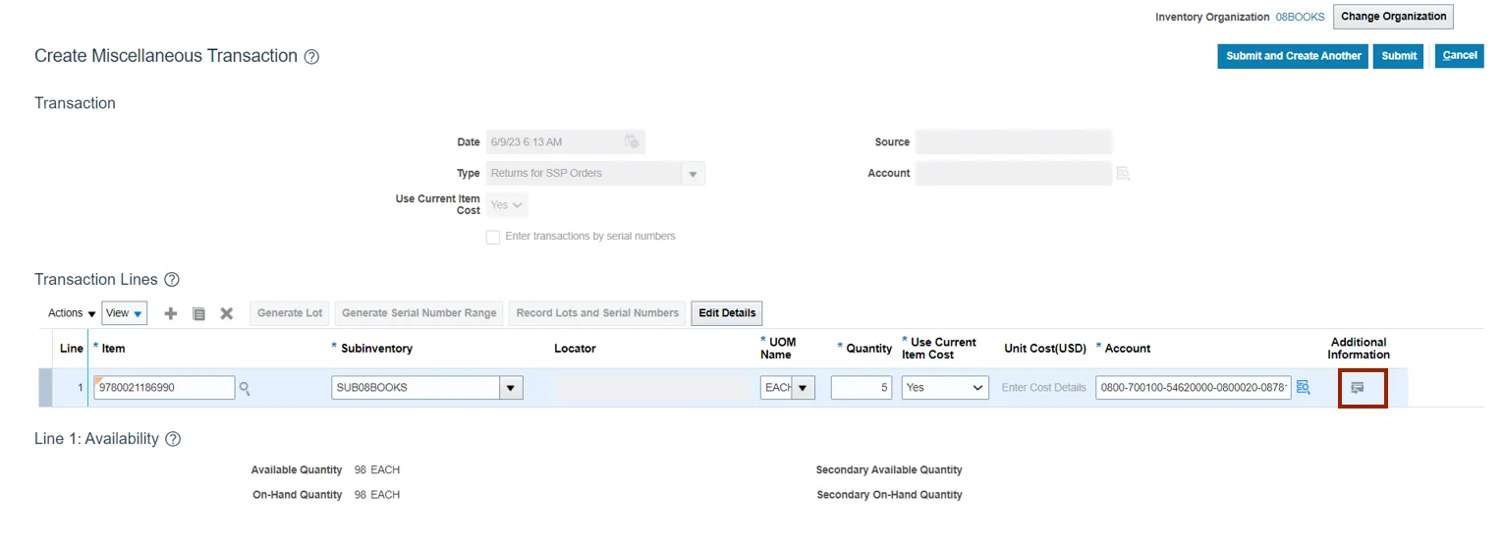This screenshot has width=1503, height=546.
Task: Open the View menu
Action: pyautogui.click(x=125, y=313)
